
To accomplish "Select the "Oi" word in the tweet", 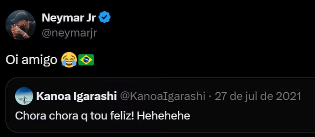I will click(x=12, y=60).
